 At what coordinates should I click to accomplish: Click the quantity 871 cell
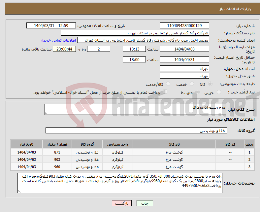[57, 152]
